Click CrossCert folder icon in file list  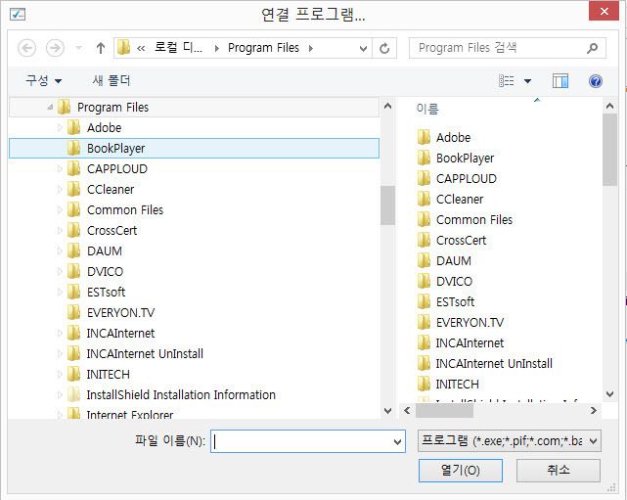[x=424, y=240]
